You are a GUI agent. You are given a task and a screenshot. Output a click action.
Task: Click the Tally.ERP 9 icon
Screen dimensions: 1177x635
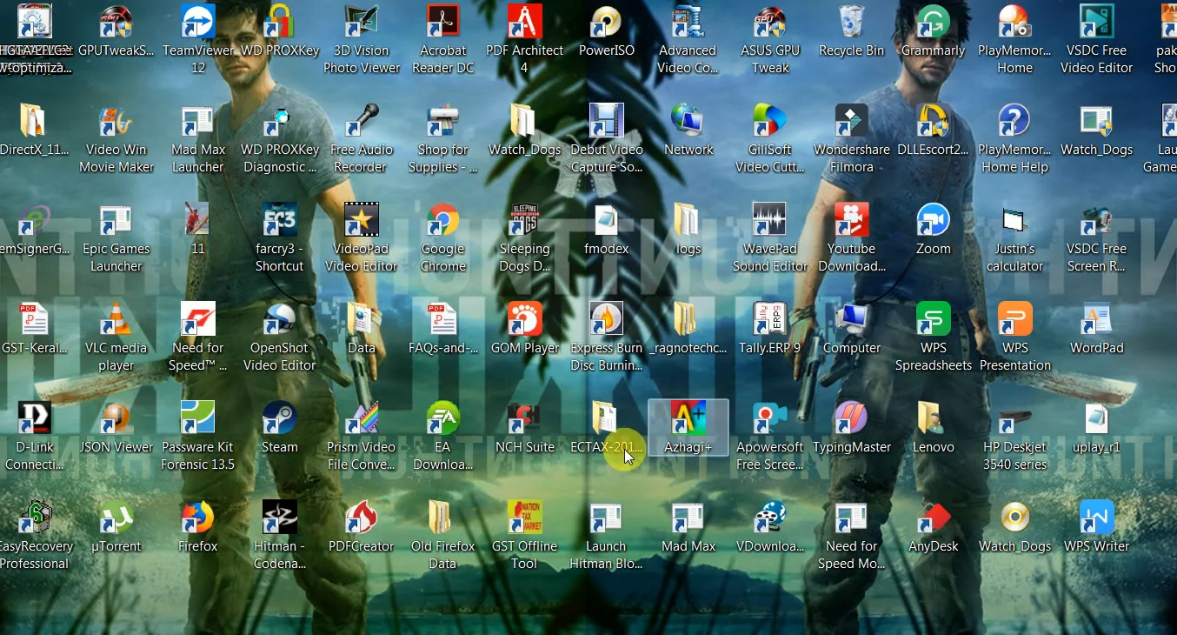pos(770,319)
